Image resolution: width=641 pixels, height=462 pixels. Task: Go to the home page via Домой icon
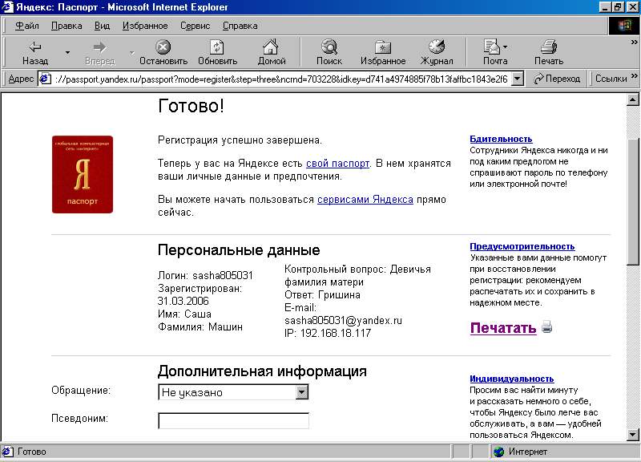(271, 52)
